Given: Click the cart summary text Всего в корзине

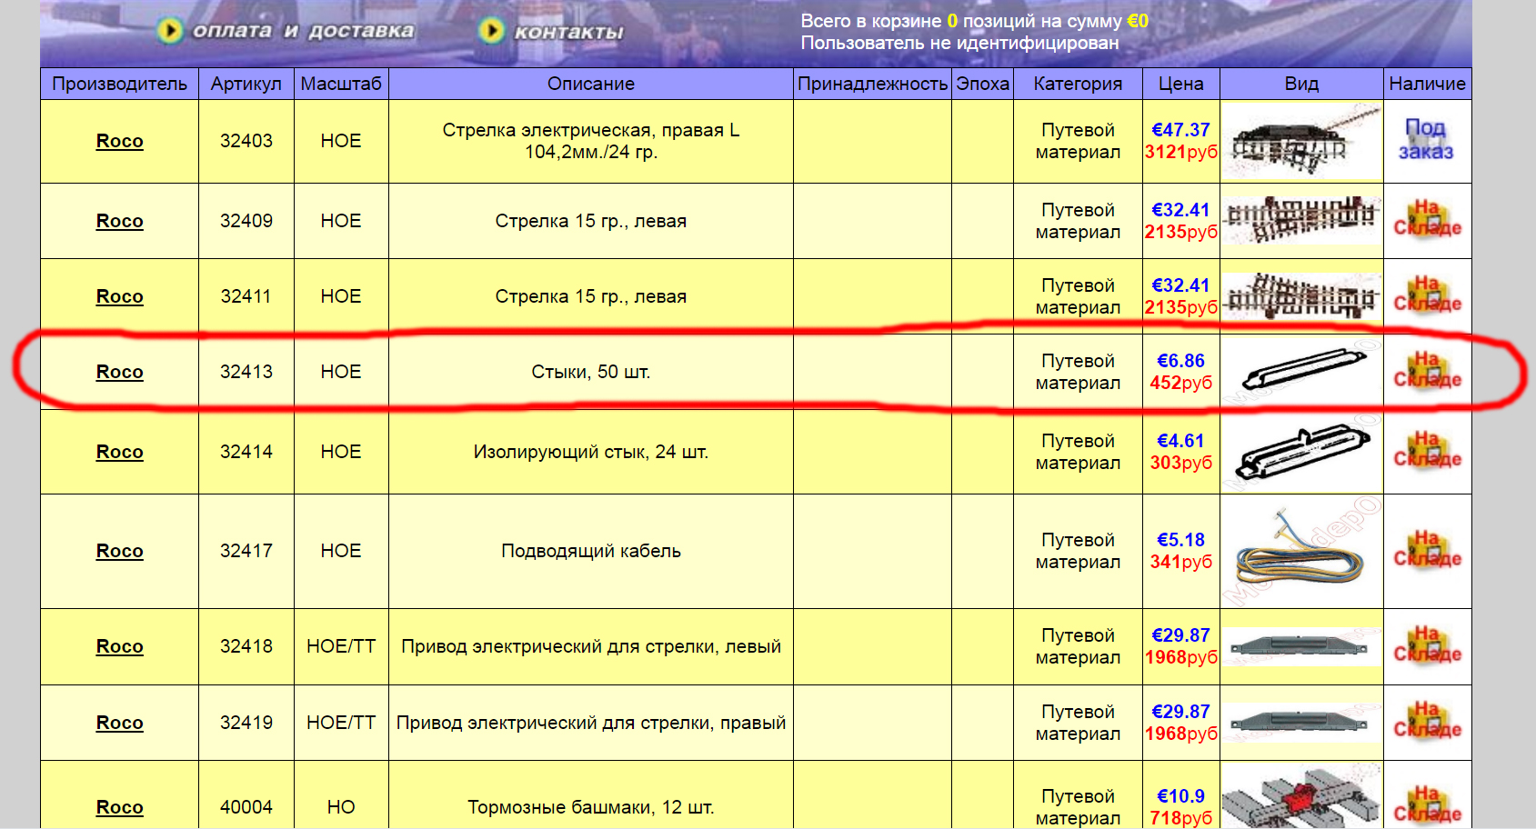Looking at the screenshot, I should coord(871,21).
